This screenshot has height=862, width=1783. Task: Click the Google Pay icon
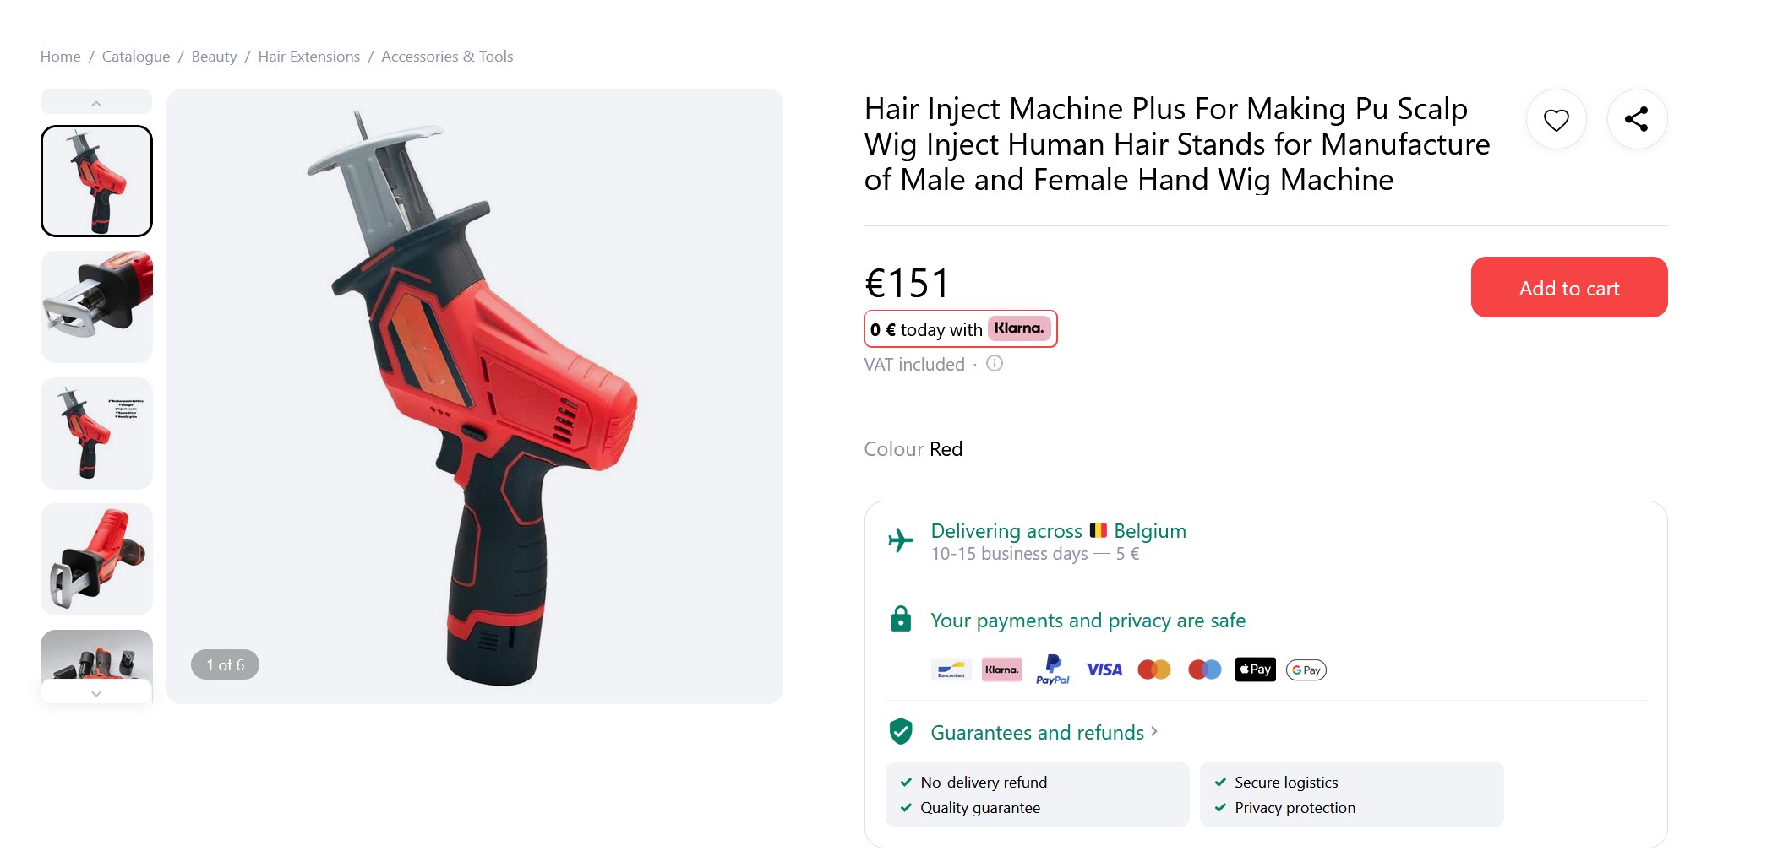(x=1306, y=670)
